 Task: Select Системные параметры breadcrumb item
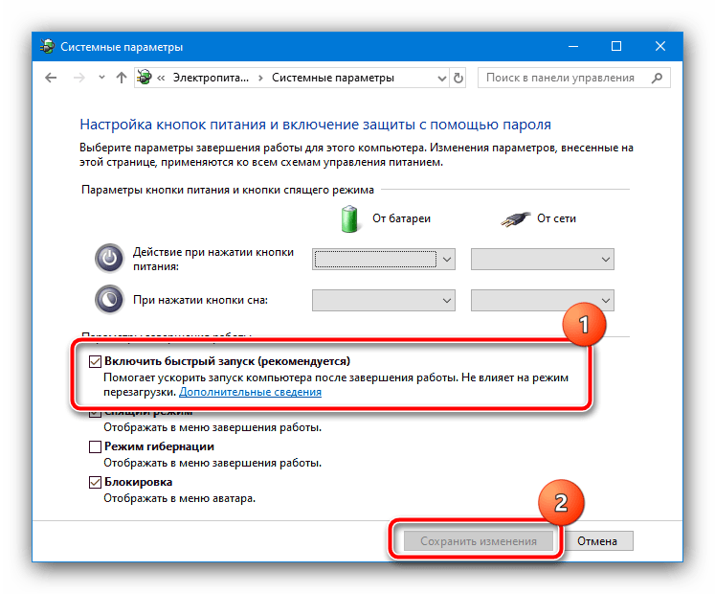click(x=333, y=78)
